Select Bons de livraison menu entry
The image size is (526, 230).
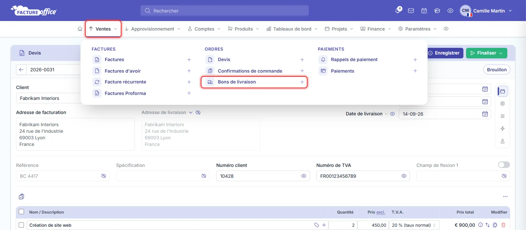pyautogui.click(x=237, y=82)
